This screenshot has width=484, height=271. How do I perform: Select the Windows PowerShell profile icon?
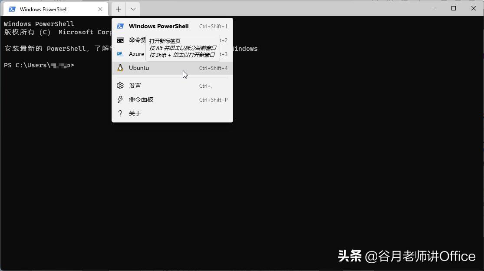[120, 26]
